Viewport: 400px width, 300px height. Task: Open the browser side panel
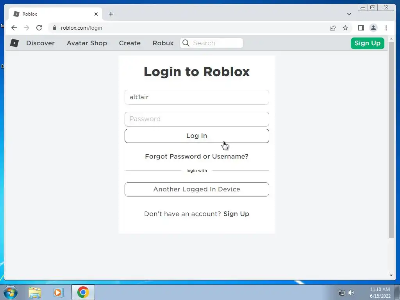point(361,28)
